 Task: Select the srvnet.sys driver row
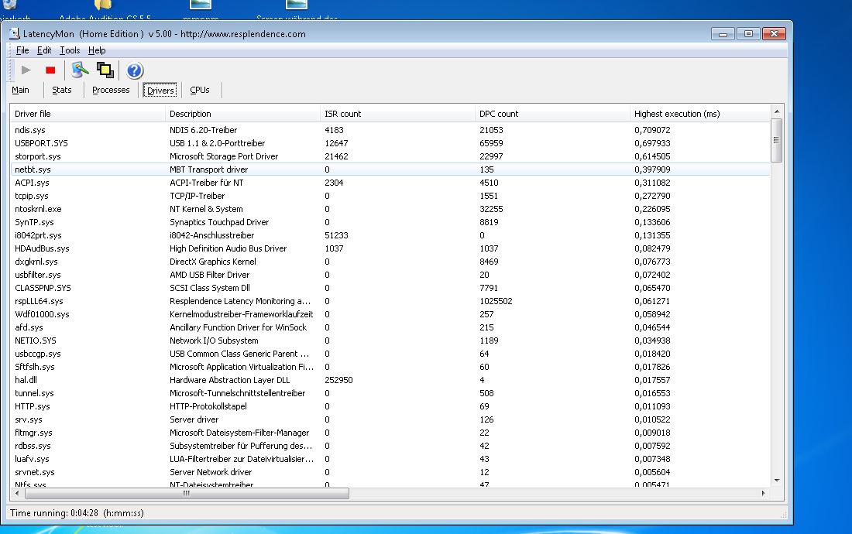pos(390,472)
